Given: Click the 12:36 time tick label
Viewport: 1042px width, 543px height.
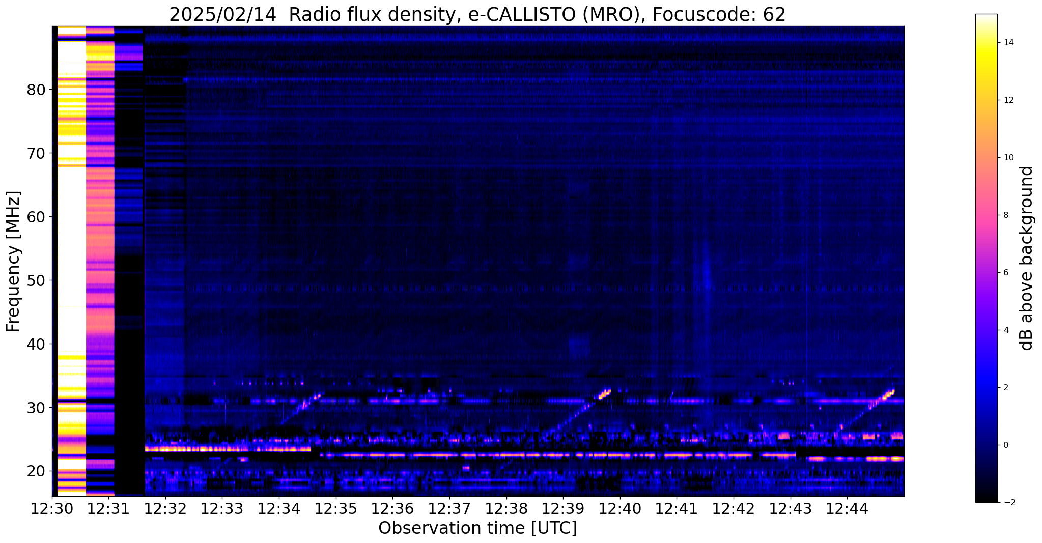Looking at the screenshot, I should [x=392, y=508].
